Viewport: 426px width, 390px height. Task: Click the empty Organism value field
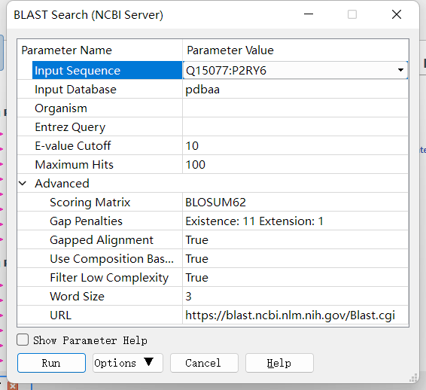click(x=295, y=108)
